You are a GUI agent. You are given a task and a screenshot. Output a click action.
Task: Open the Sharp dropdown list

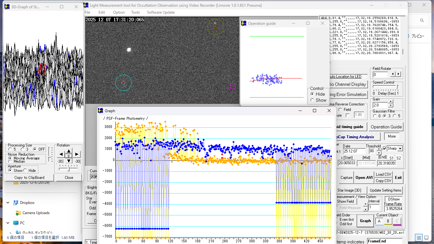pos(400,149)
